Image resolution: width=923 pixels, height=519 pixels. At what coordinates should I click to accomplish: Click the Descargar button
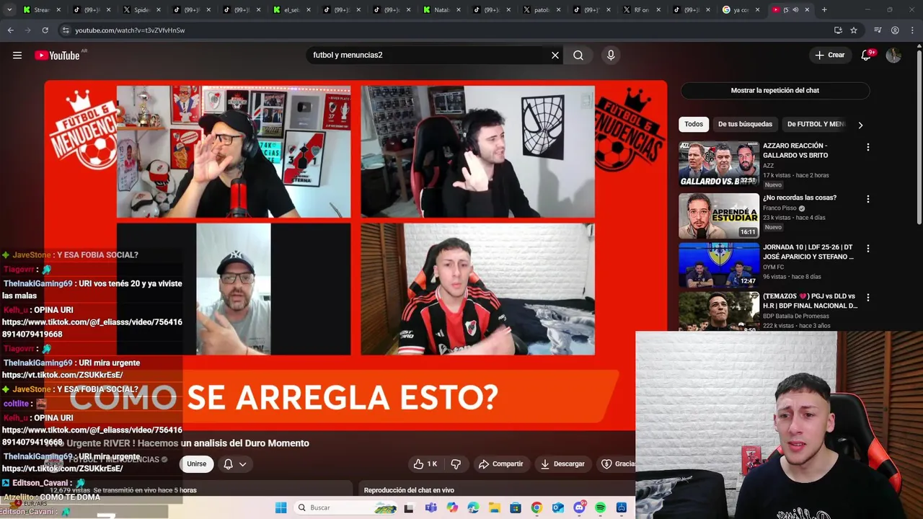point(562,464)
